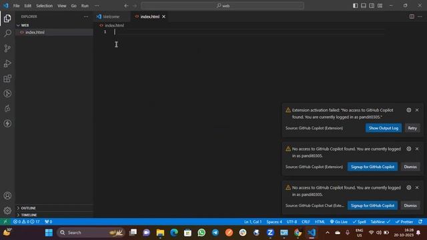The width and height of the screenshot is (427, 240).
Task: Change the HTML language mode
Action: (x=320, y=221)
